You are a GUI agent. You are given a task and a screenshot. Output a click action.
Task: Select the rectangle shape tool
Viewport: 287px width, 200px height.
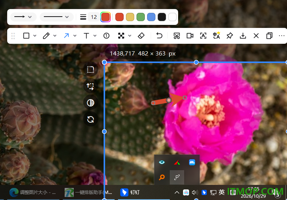[26, 35]
